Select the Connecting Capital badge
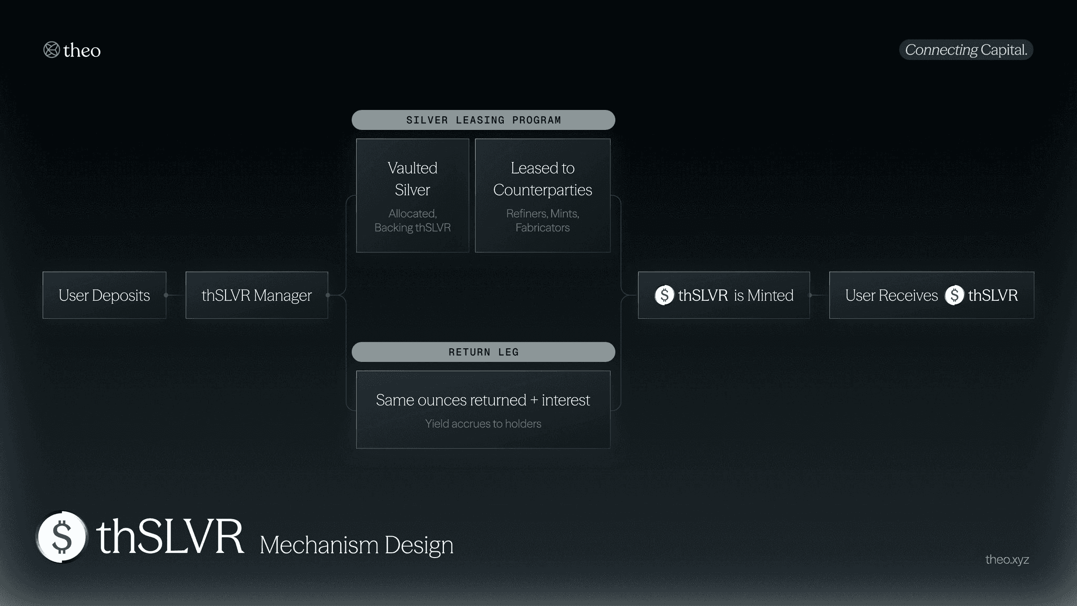This screenshot has width=1077, height=606. click(966, 49)
